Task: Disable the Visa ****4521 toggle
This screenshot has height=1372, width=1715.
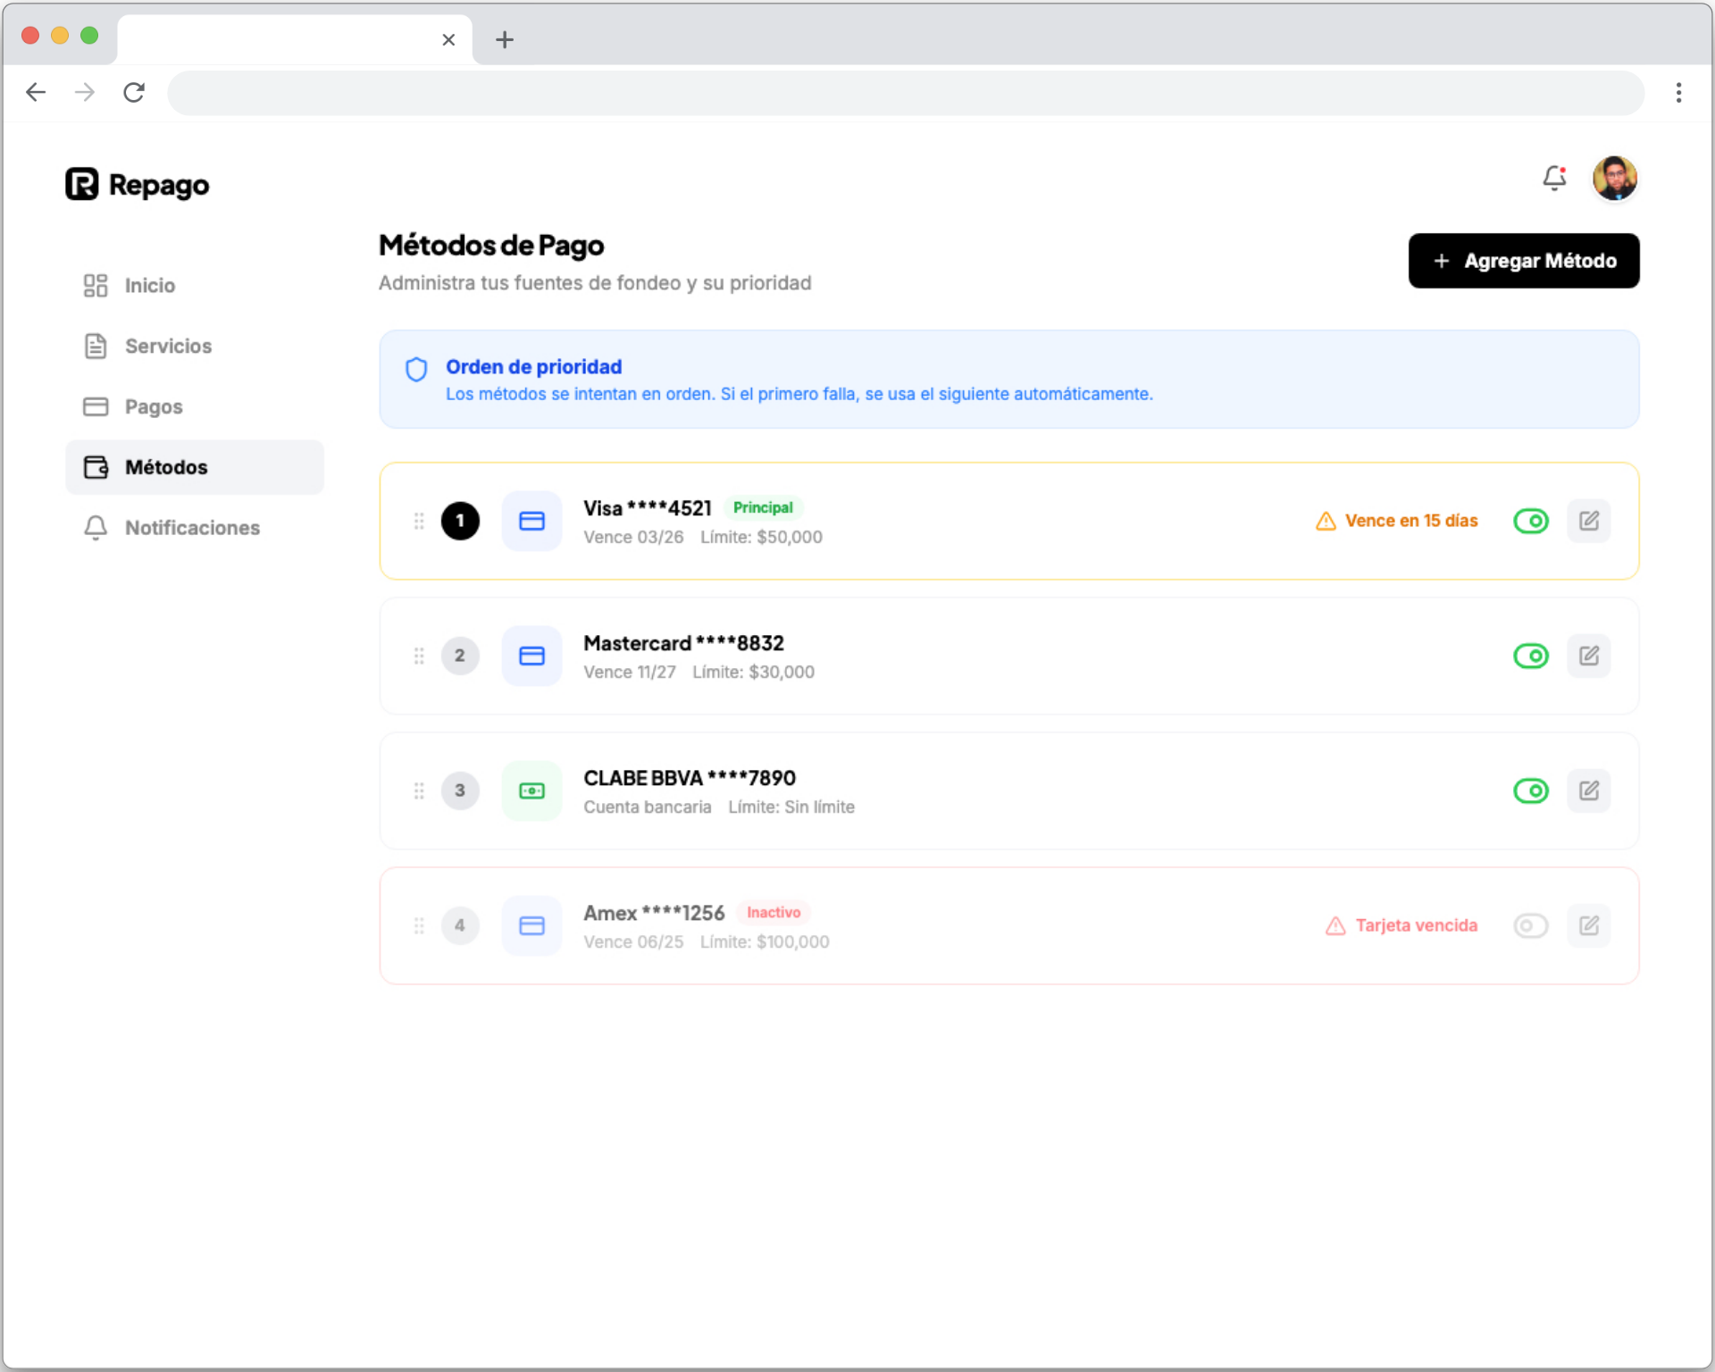Action: pos(1531,521)
